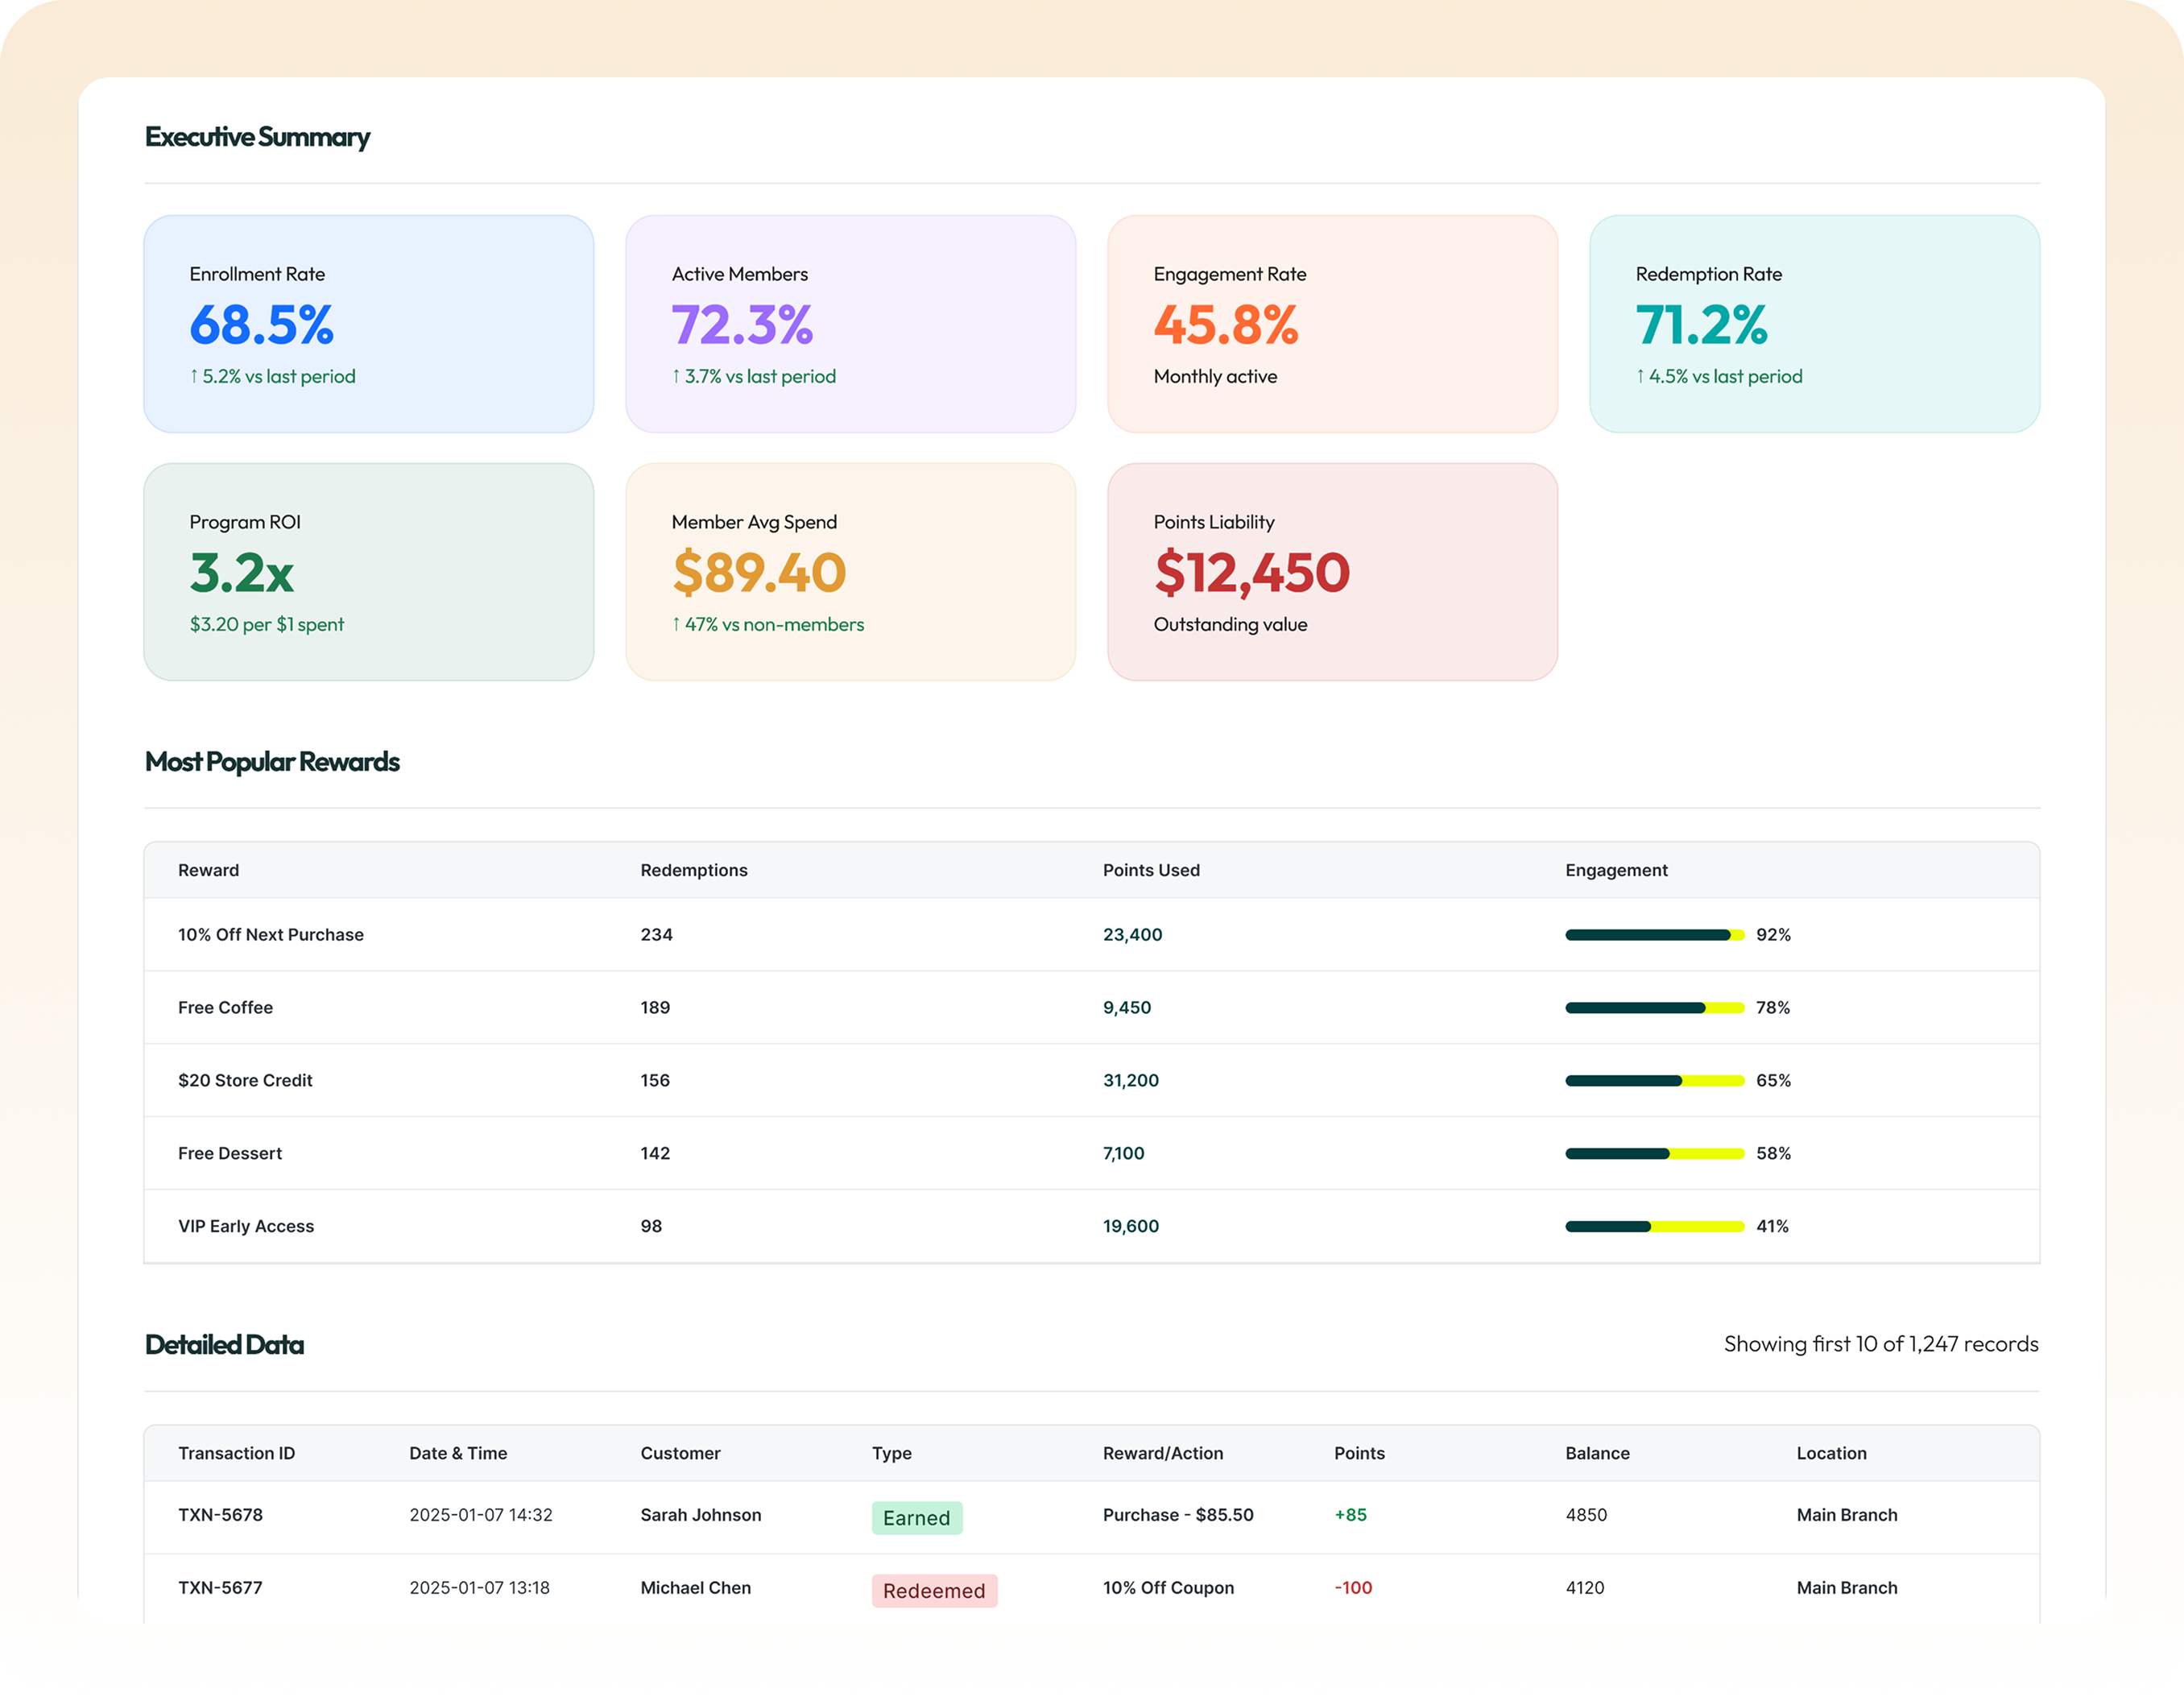2184x1701 pixels.
Task: Open the Engagement Rate card
Action: pos(1332,324)
